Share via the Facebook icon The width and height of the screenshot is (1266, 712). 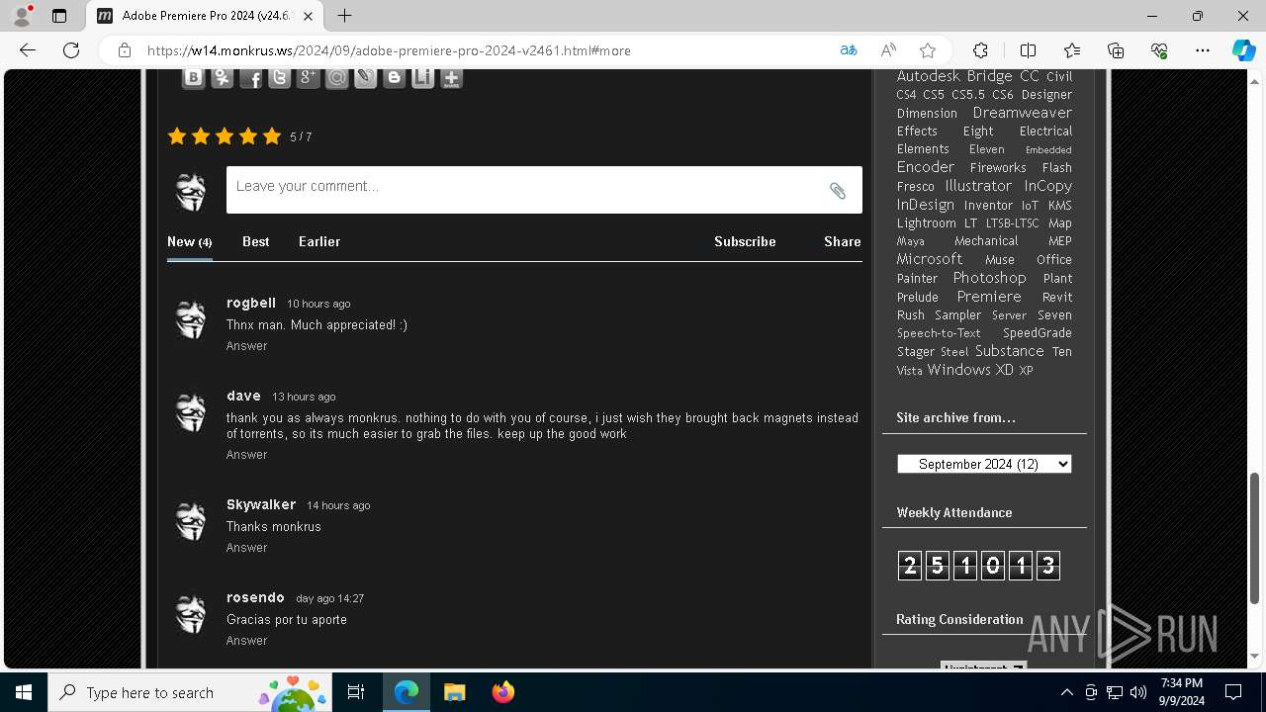click(x=251, y=78)
